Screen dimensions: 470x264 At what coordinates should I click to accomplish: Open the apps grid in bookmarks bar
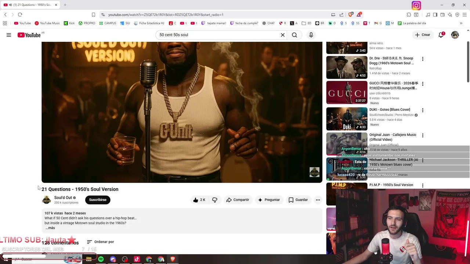(x=5, y=23)
